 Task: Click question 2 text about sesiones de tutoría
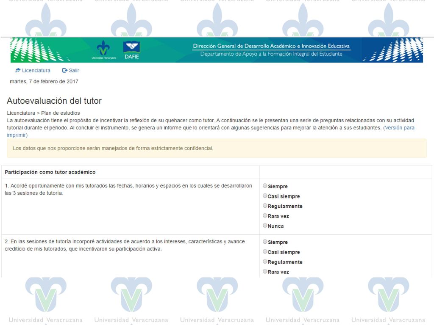tap(125, 245)
